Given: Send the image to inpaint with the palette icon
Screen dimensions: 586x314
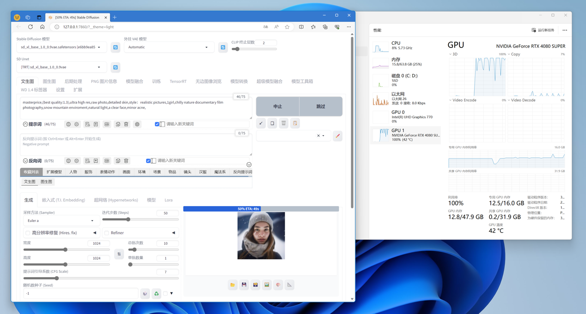Looking at the screenshot, I should (x=278, y=285).
